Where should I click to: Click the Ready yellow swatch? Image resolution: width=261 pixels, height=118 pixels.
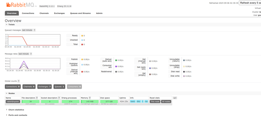point(82,36)
